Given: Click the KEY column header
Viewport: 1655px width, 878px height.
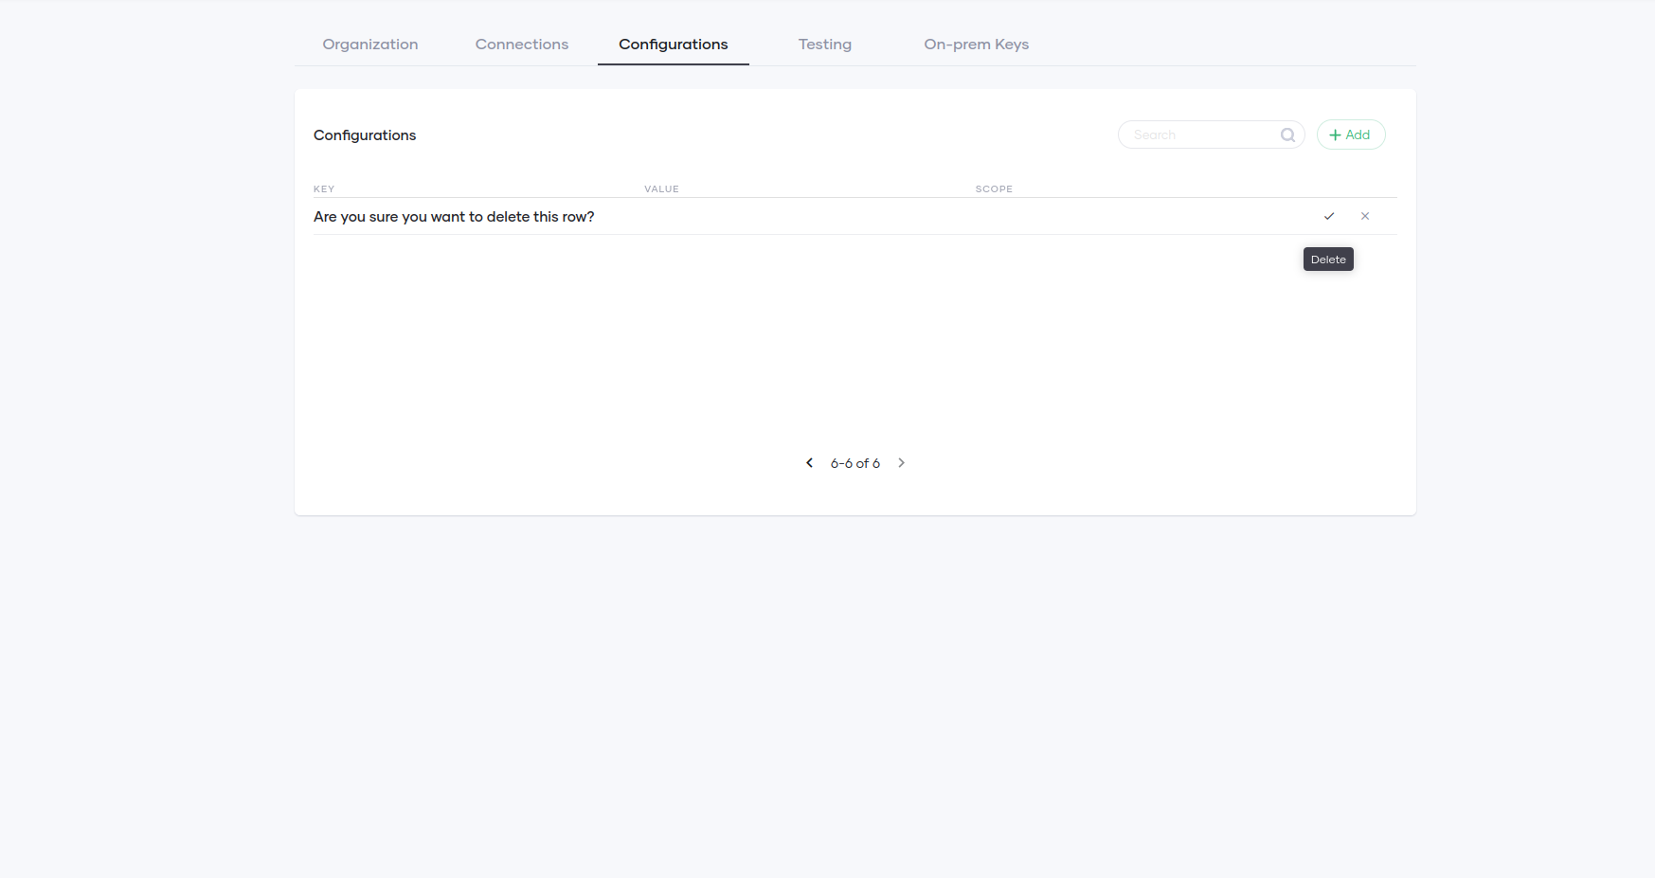Looking at the screenshot, I should tap(324, 188).
